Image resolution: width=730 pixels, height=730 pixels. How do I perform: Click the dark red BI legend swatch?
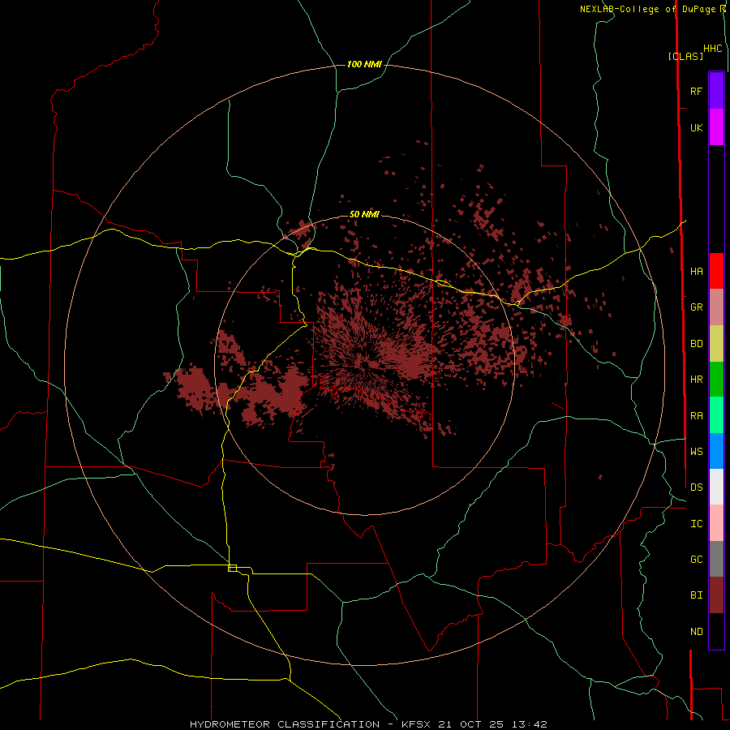[x=716, y=595]
